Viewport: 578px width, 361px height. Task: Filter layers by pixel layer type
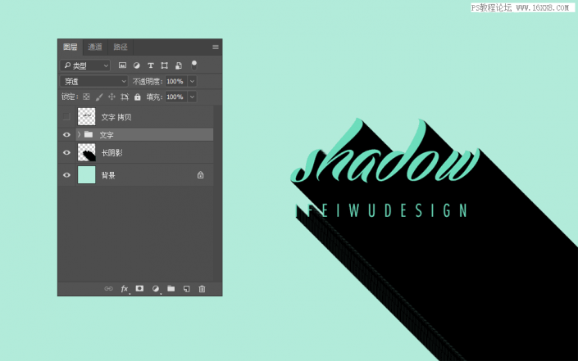click(122, 65)
